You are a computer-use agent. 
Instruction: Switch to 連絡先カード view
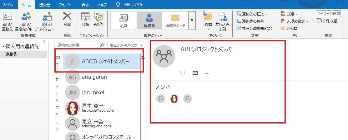(x=175, y=21)
